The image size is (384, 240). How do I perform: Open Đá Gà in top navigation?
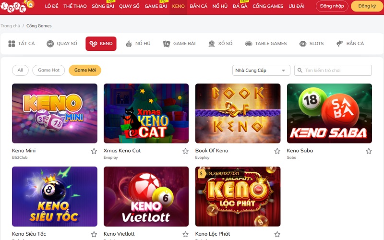240,6
